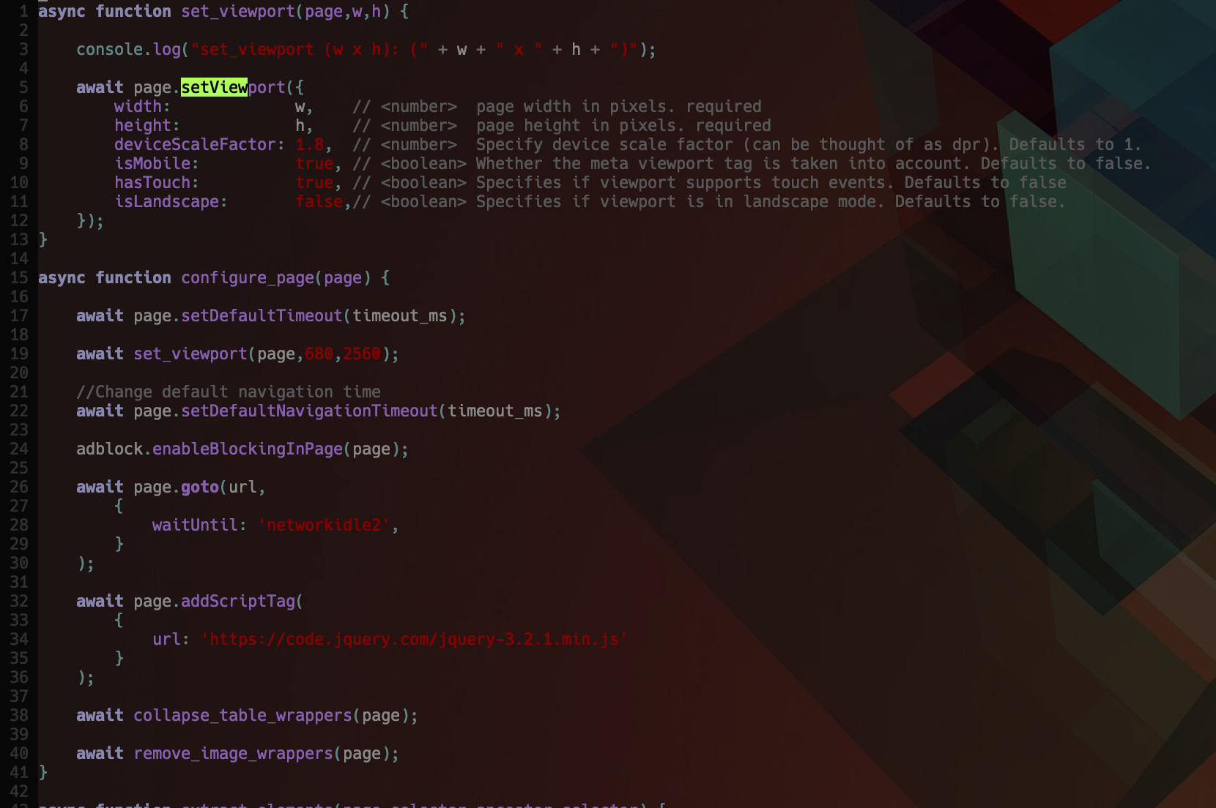
Task: Click the false value next to isLandscape
Action: pos(319,201)
